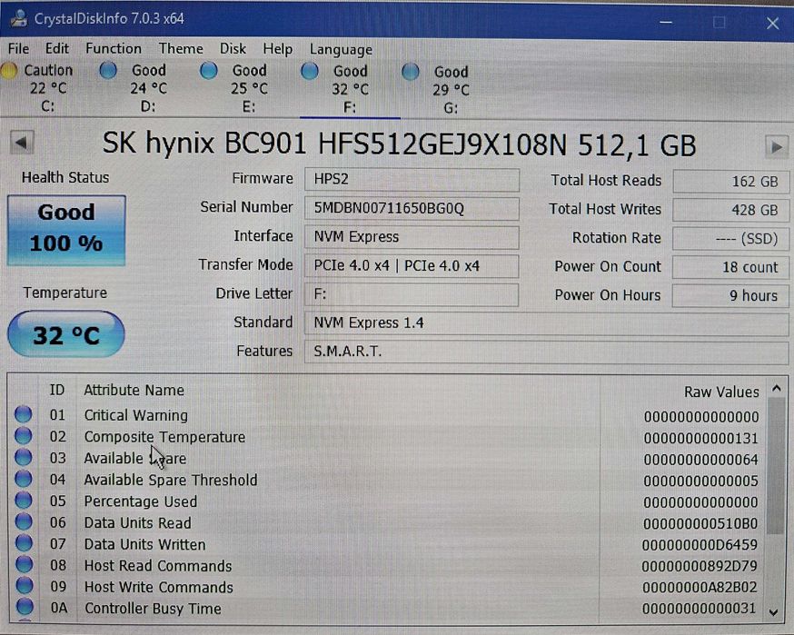Click raw value 000000000510B0

click(x=700, y=523)
